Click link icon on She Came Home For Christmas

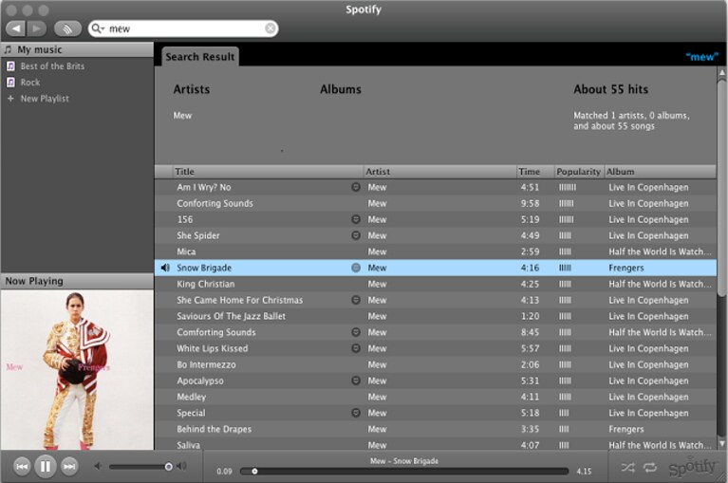pos(356,300)
